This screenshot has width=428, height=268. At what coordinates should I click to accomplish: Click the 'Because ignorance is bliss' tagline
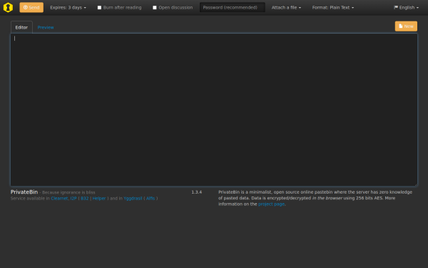point(68,192)
